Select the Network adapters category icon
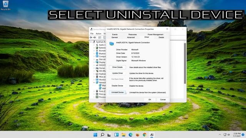The height and width of the screenshot is (138, 246). [97, 82]
